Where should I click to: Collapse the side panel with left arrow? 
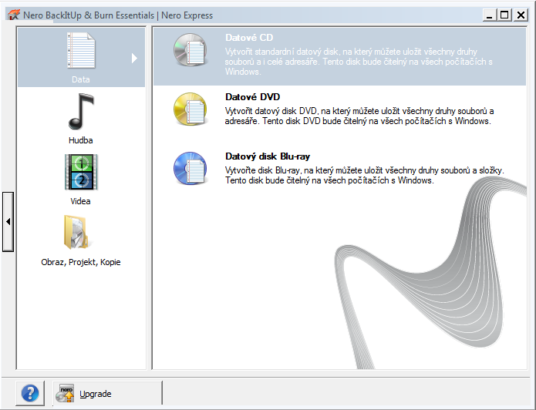(8, 222)
